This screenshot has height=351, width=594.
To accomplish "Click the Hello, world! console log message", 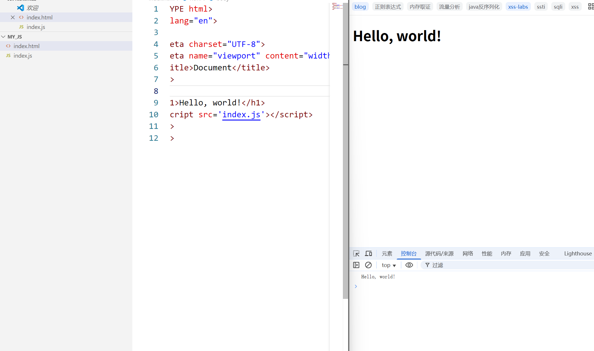I will click(378, 277).
